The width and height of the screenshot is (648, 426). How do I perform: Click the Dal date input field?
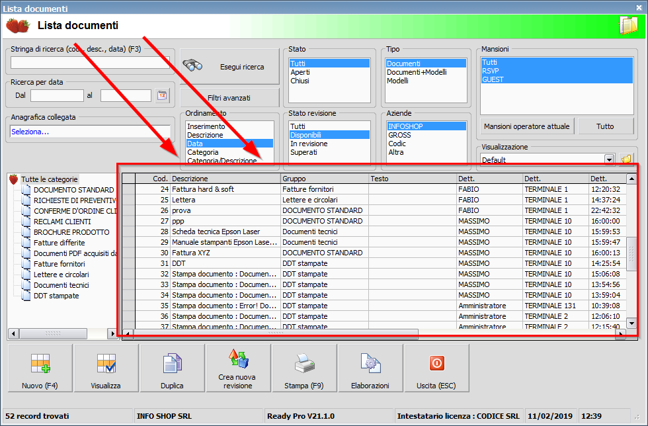(x=57, y=95)
